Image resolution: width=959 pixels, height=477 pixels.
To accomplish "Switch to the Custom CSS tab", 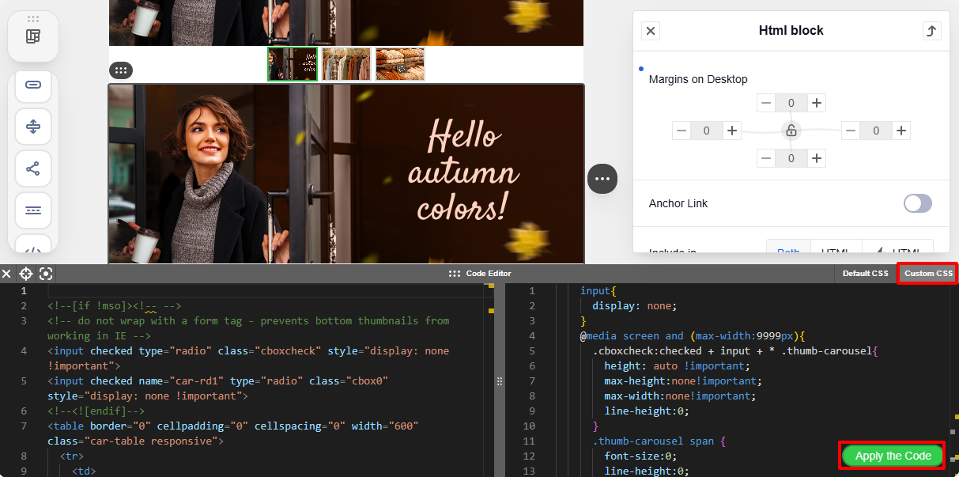I will [x=928, y=274].
